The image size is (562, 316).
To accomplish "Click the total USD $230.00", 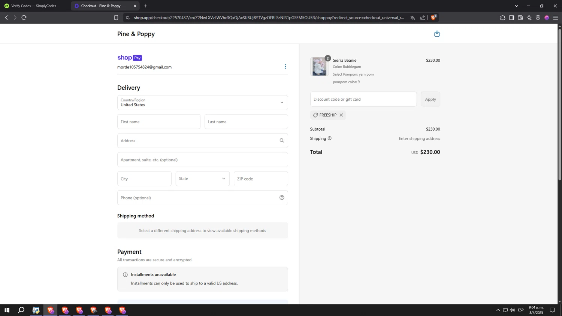I will [x=426, y=152].
